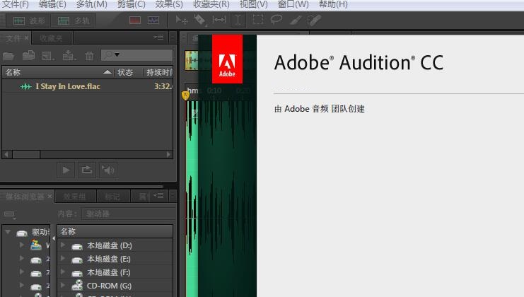
Task: Select the Paintbrush Selection tool
Action: coord(296,21)
